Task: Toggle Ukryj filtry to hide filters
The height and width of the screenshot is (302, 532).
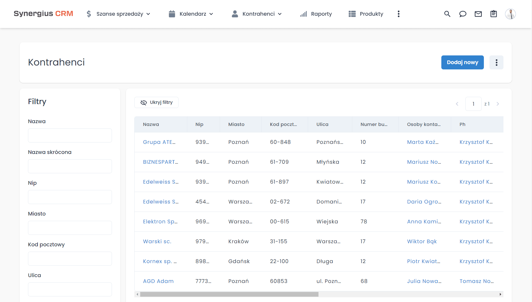Action: [156, 102]
